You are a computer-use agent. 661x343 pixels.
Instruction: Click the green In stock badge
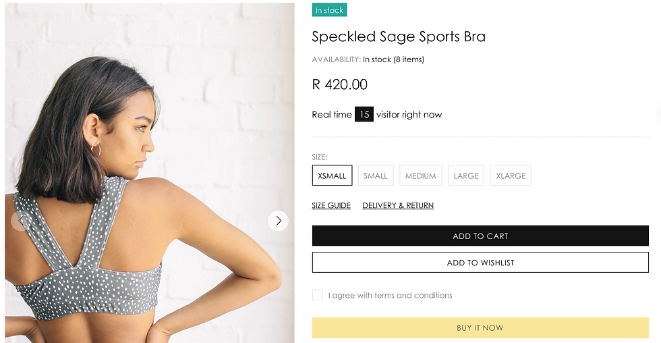pyautogui.click(x=329, y=10)
